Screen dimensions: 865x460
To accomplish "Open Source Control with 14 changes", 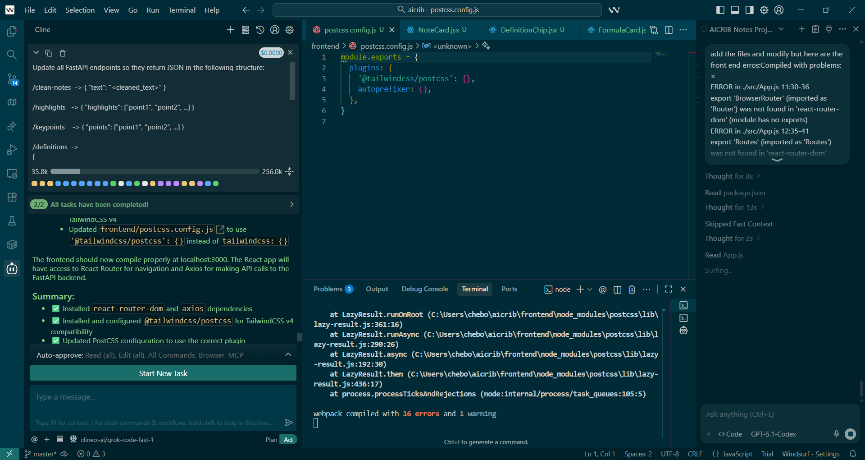I will coord(12,79).
